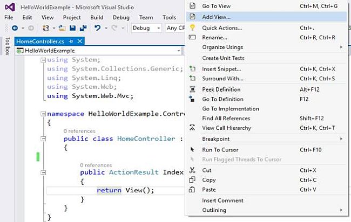This screenshot has width=351, height=222.
Task: Open the Toolbox side panel
Action: (6, 47)
